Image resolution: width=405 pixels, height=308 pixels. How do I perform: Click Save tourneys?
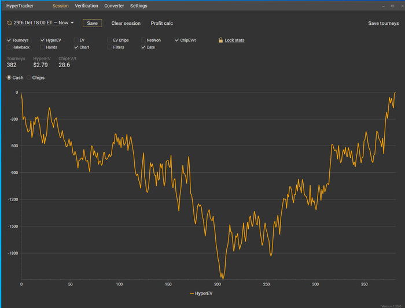pyautogui.click(x=383, y=24)
